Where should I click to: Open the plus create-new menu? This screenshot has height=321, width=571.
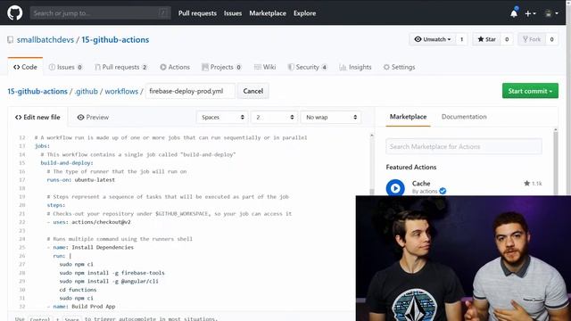coord(530,13)
